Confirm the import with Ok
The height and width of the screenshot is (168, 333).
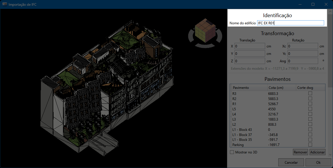pos(318,162)
